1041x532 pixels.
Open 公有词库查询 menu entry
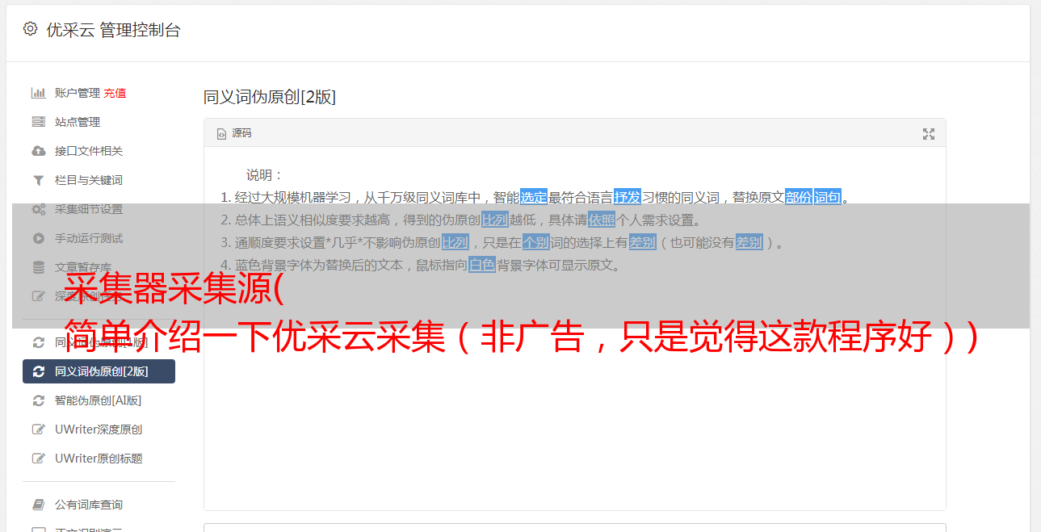[x=99, y=505]
